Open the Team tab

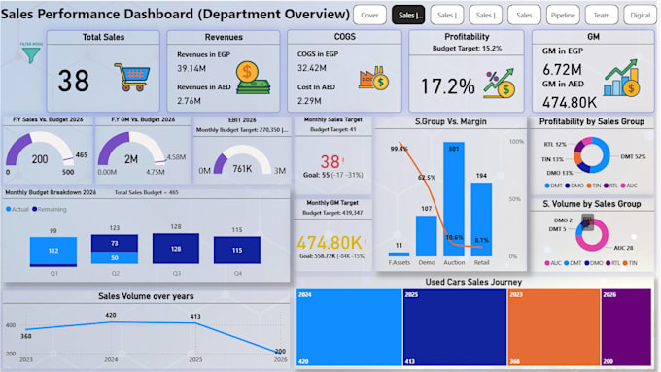coord(602,16)
